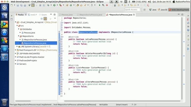Select PadroesDeProjeto project in the tree
191x107 pixels.
(x=28, y=60)
